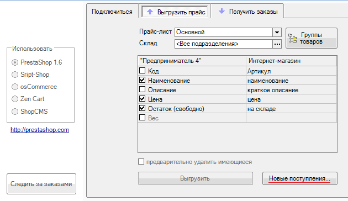Enable the Описание field checkbox
This screenshot has height=201, width=348.
(x=143, y=89)
